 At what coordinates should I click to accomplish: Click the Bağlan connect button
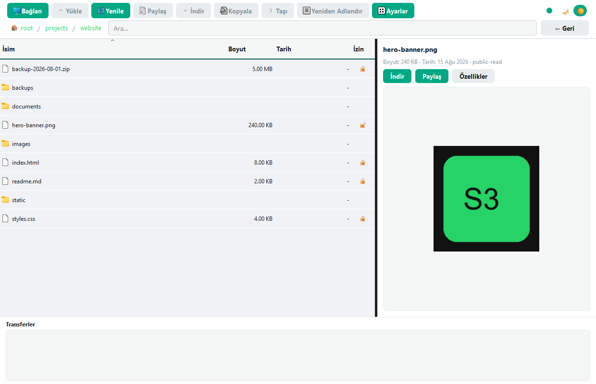pos(28,11)
